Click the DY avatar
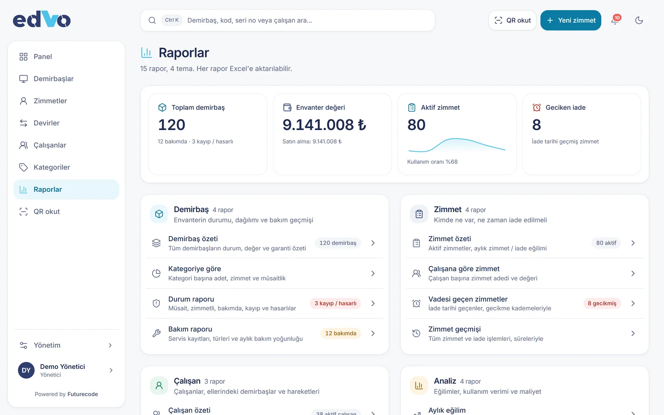The width and height of the screenshot is (664, 415). click(26, 370)
